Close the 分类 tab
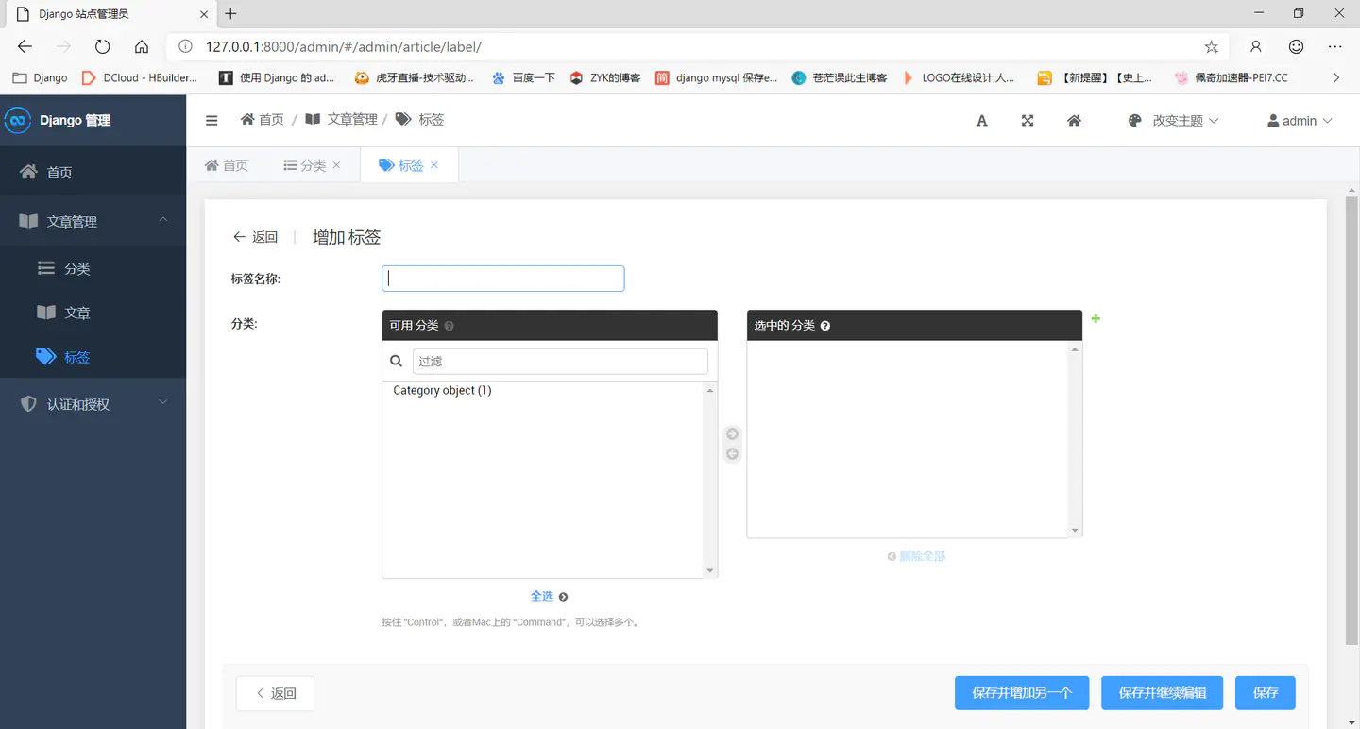This screenshot has height=729, width=1360. click(337, 165)
